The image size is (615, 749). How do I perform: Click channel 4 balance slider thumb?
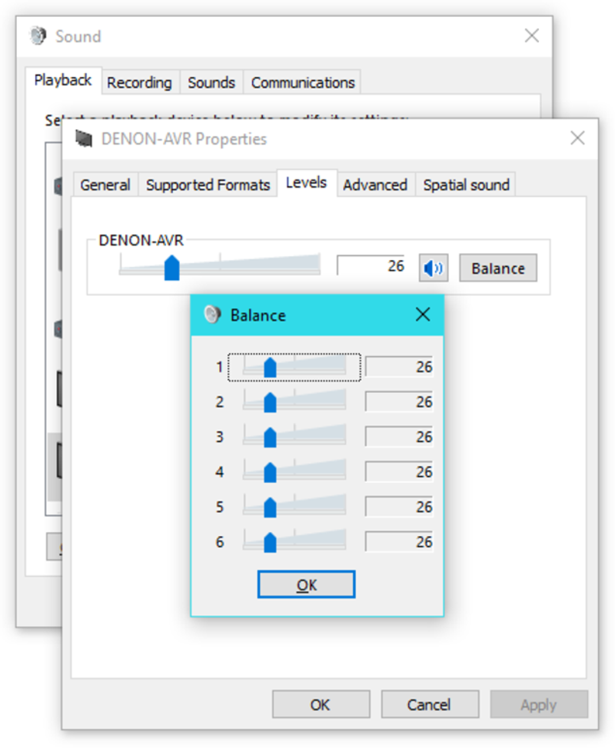click(x=271, y=473)
